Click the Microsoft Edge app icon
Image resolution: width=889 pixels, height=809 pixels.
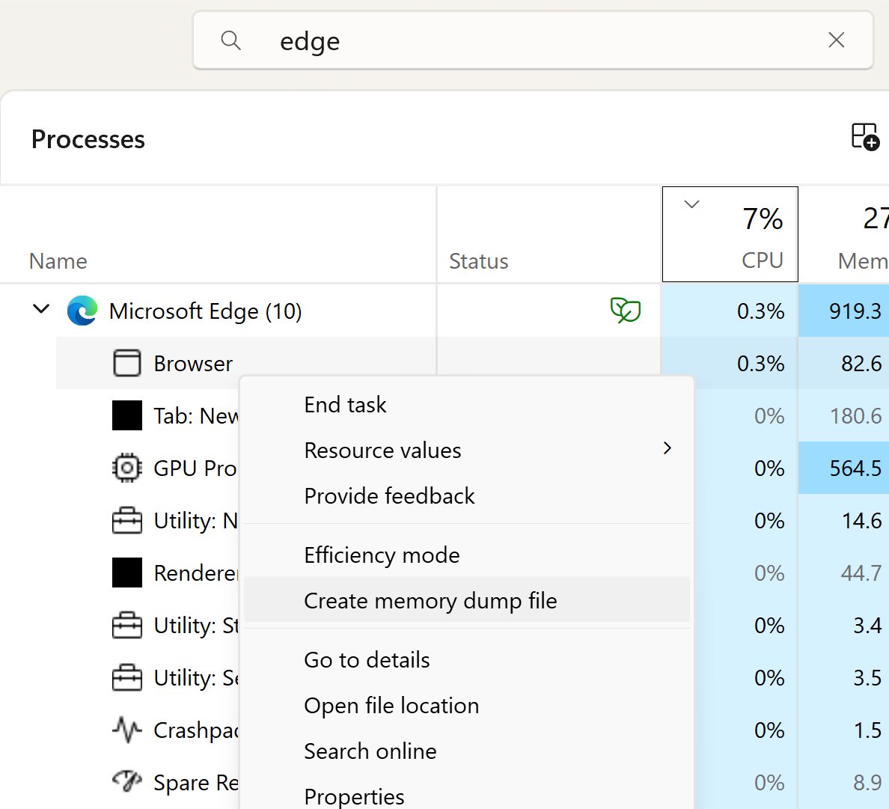pyautogui.click(x=82, y=311)
